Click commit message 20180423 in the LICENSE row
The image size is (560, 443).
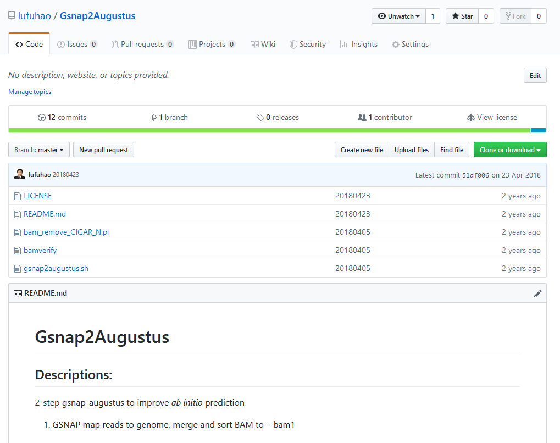[x=352, y=196]
